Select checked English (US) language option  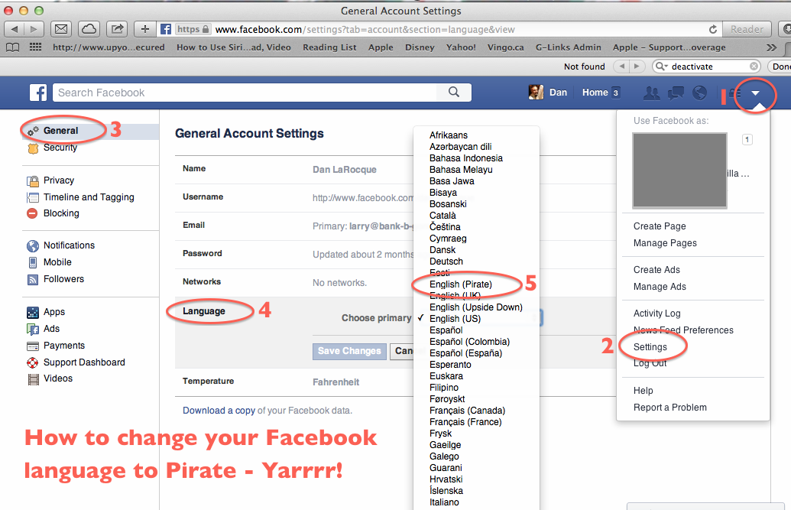tap(455, 319)
